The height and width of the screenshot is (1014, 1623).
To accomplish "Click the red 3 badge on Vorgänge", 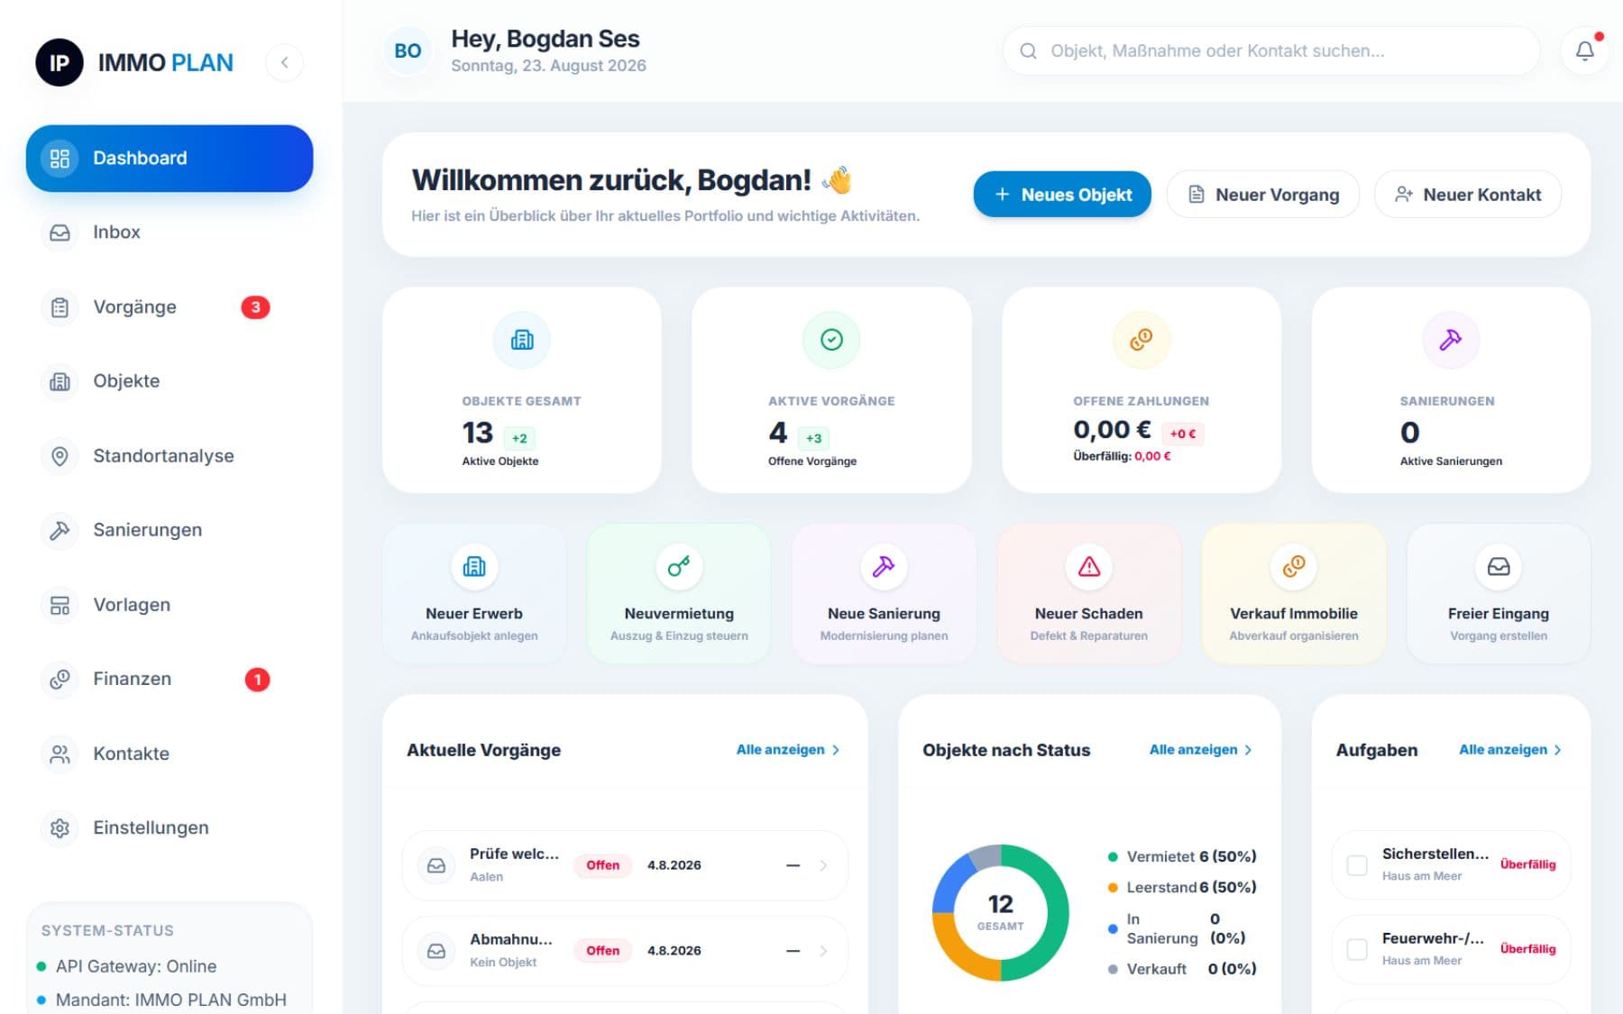I will [x=255, y=307].
